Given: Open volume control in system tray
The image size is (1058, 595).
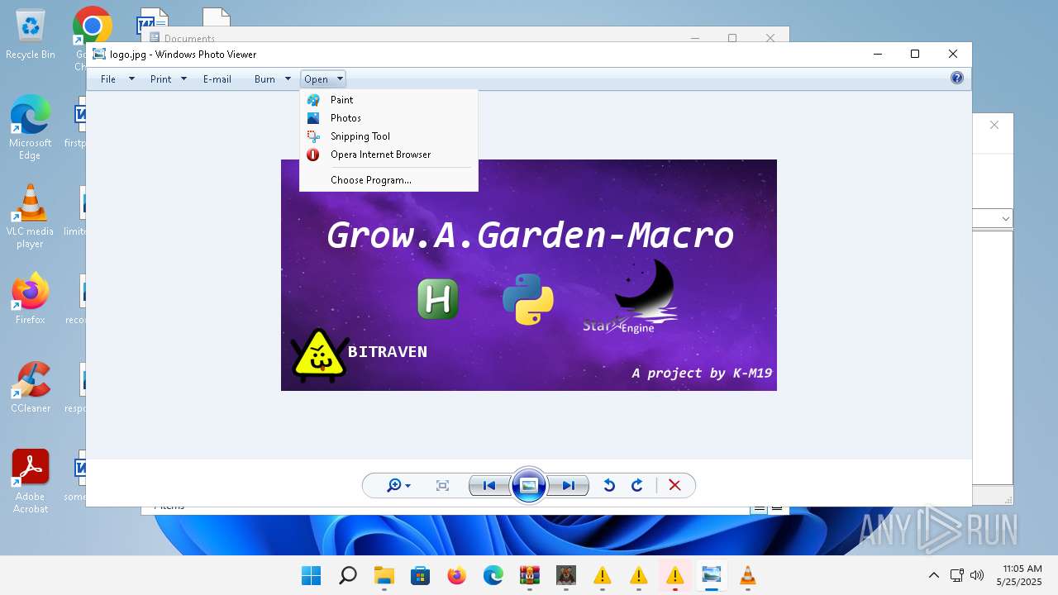Looking at the screenshot, I should [x=977, y=575].
